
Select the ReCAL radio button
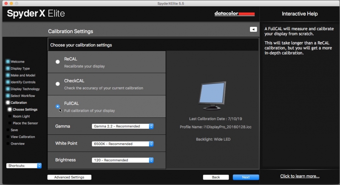click(57, 62)
